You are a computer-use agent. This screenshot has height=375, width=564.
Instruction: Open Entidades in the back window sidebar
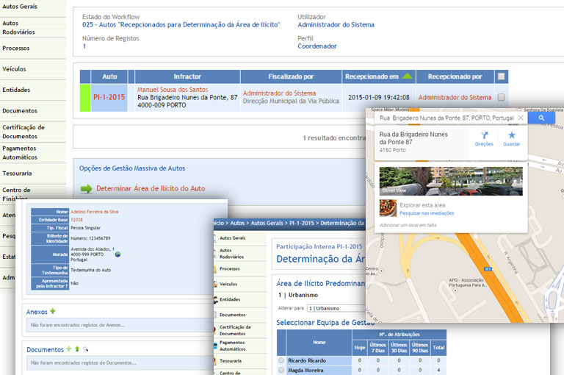pyautogui.click(x=16, y=90)
